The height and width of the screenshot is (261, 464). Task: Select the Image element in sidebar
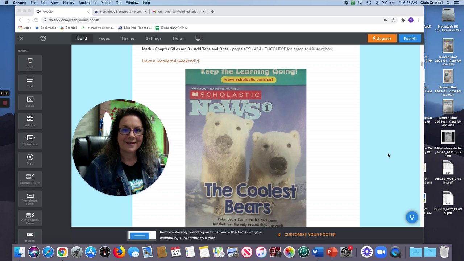pyautogui.click(x=30, y=101)
